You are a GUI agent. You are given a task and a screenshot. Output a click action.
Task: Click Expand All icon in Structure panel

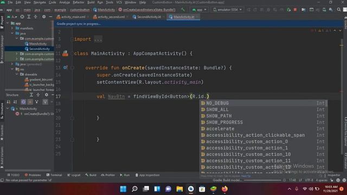[x=31, y=95]
